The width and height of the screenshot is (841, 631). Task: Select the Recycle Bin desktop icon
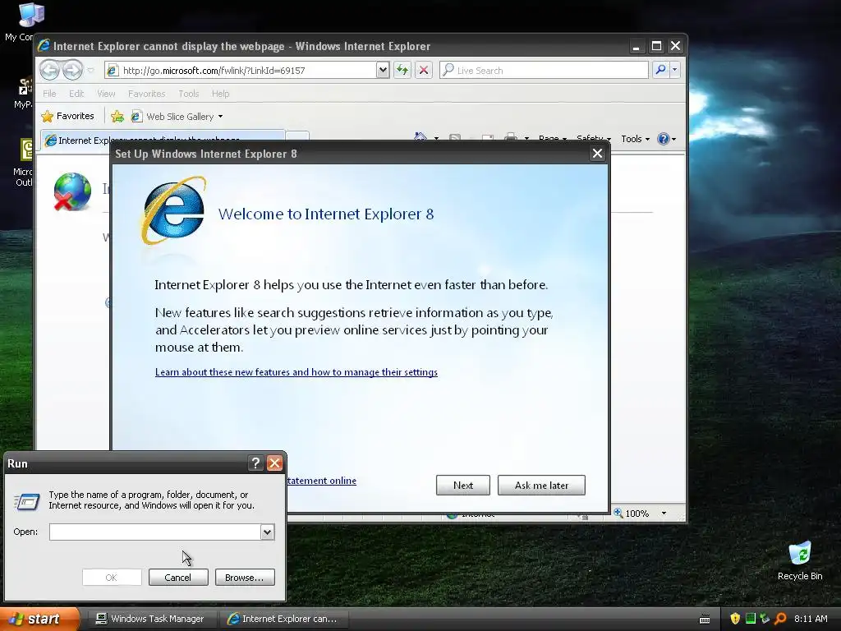(800, 560)
